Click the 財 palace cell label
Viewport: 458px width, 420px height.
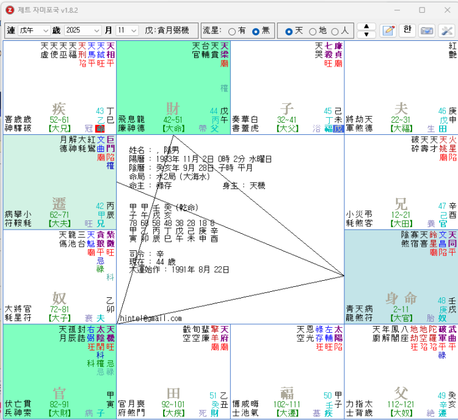(x=173, y=109)
